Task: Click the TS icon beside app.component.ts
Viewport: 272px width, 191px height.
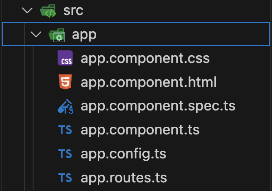Action: [x=65, y=130]
